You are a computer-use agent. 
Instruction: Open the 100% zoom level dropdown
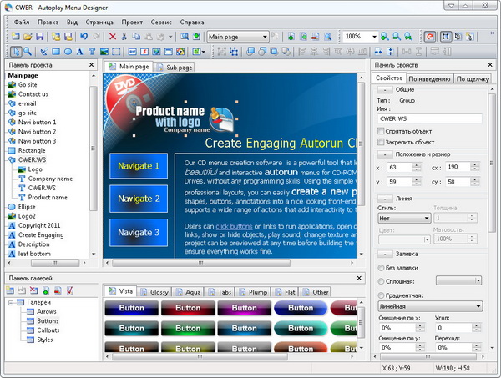[x=374, y=37]
